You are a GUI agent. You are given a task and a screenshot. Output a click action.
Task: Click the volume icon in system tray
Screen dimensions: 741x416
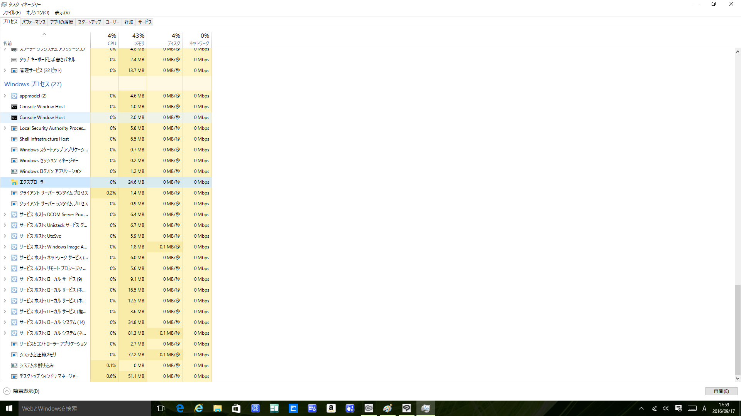tap(666, 408)
